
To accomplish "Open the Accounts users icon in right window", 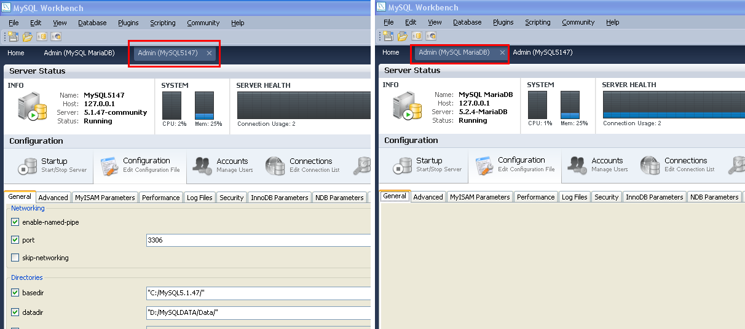I will [577, 165].
